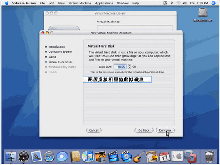Click the Spotlight search icon
Viewport: 220px width, 165px height.
click(213, 3)
